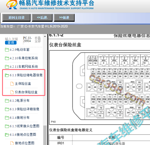Click the page icon beside 主保险丝盒
This screenshot has height=145, width=150.
point(12,84)
